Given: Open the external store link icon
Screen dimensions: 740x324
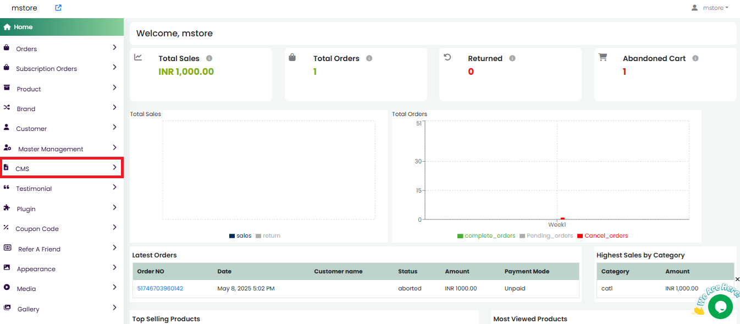Looking at the screenshot, I should pos(58,8).
